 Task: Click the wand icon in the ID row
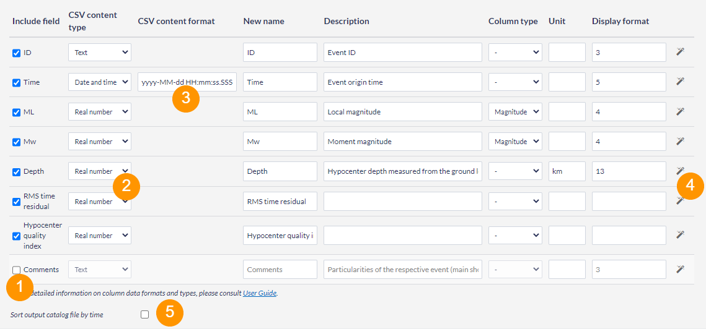pyautogui.click(x=680, y=52)
